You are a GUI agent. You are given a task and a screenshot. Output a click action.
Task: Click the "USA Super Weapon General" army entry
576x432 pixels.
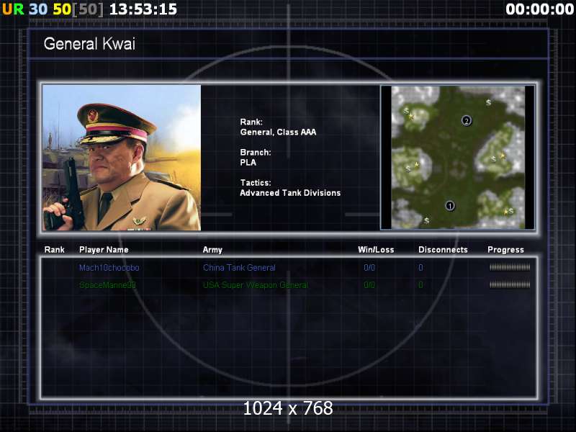pyautogui.click(x=256, y=285)
